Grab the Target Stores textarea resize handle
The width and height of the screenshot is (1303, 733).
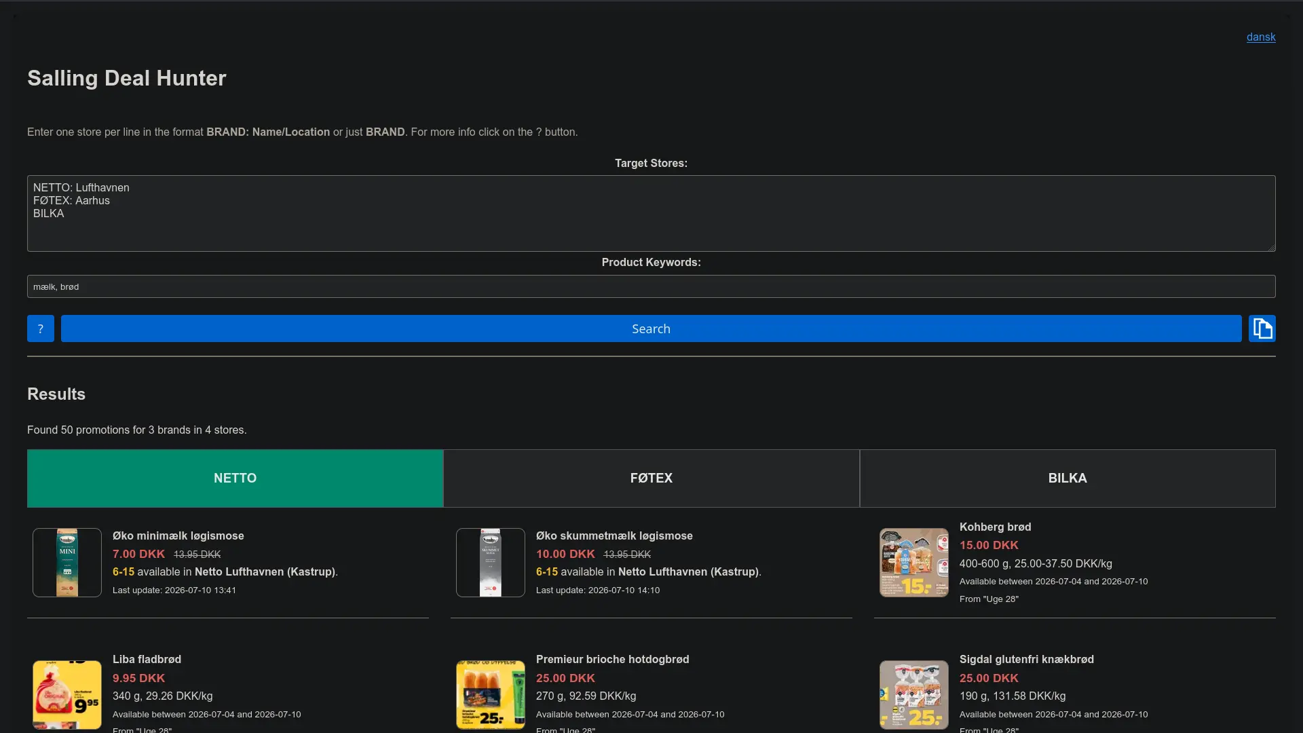click(1271, 247)
